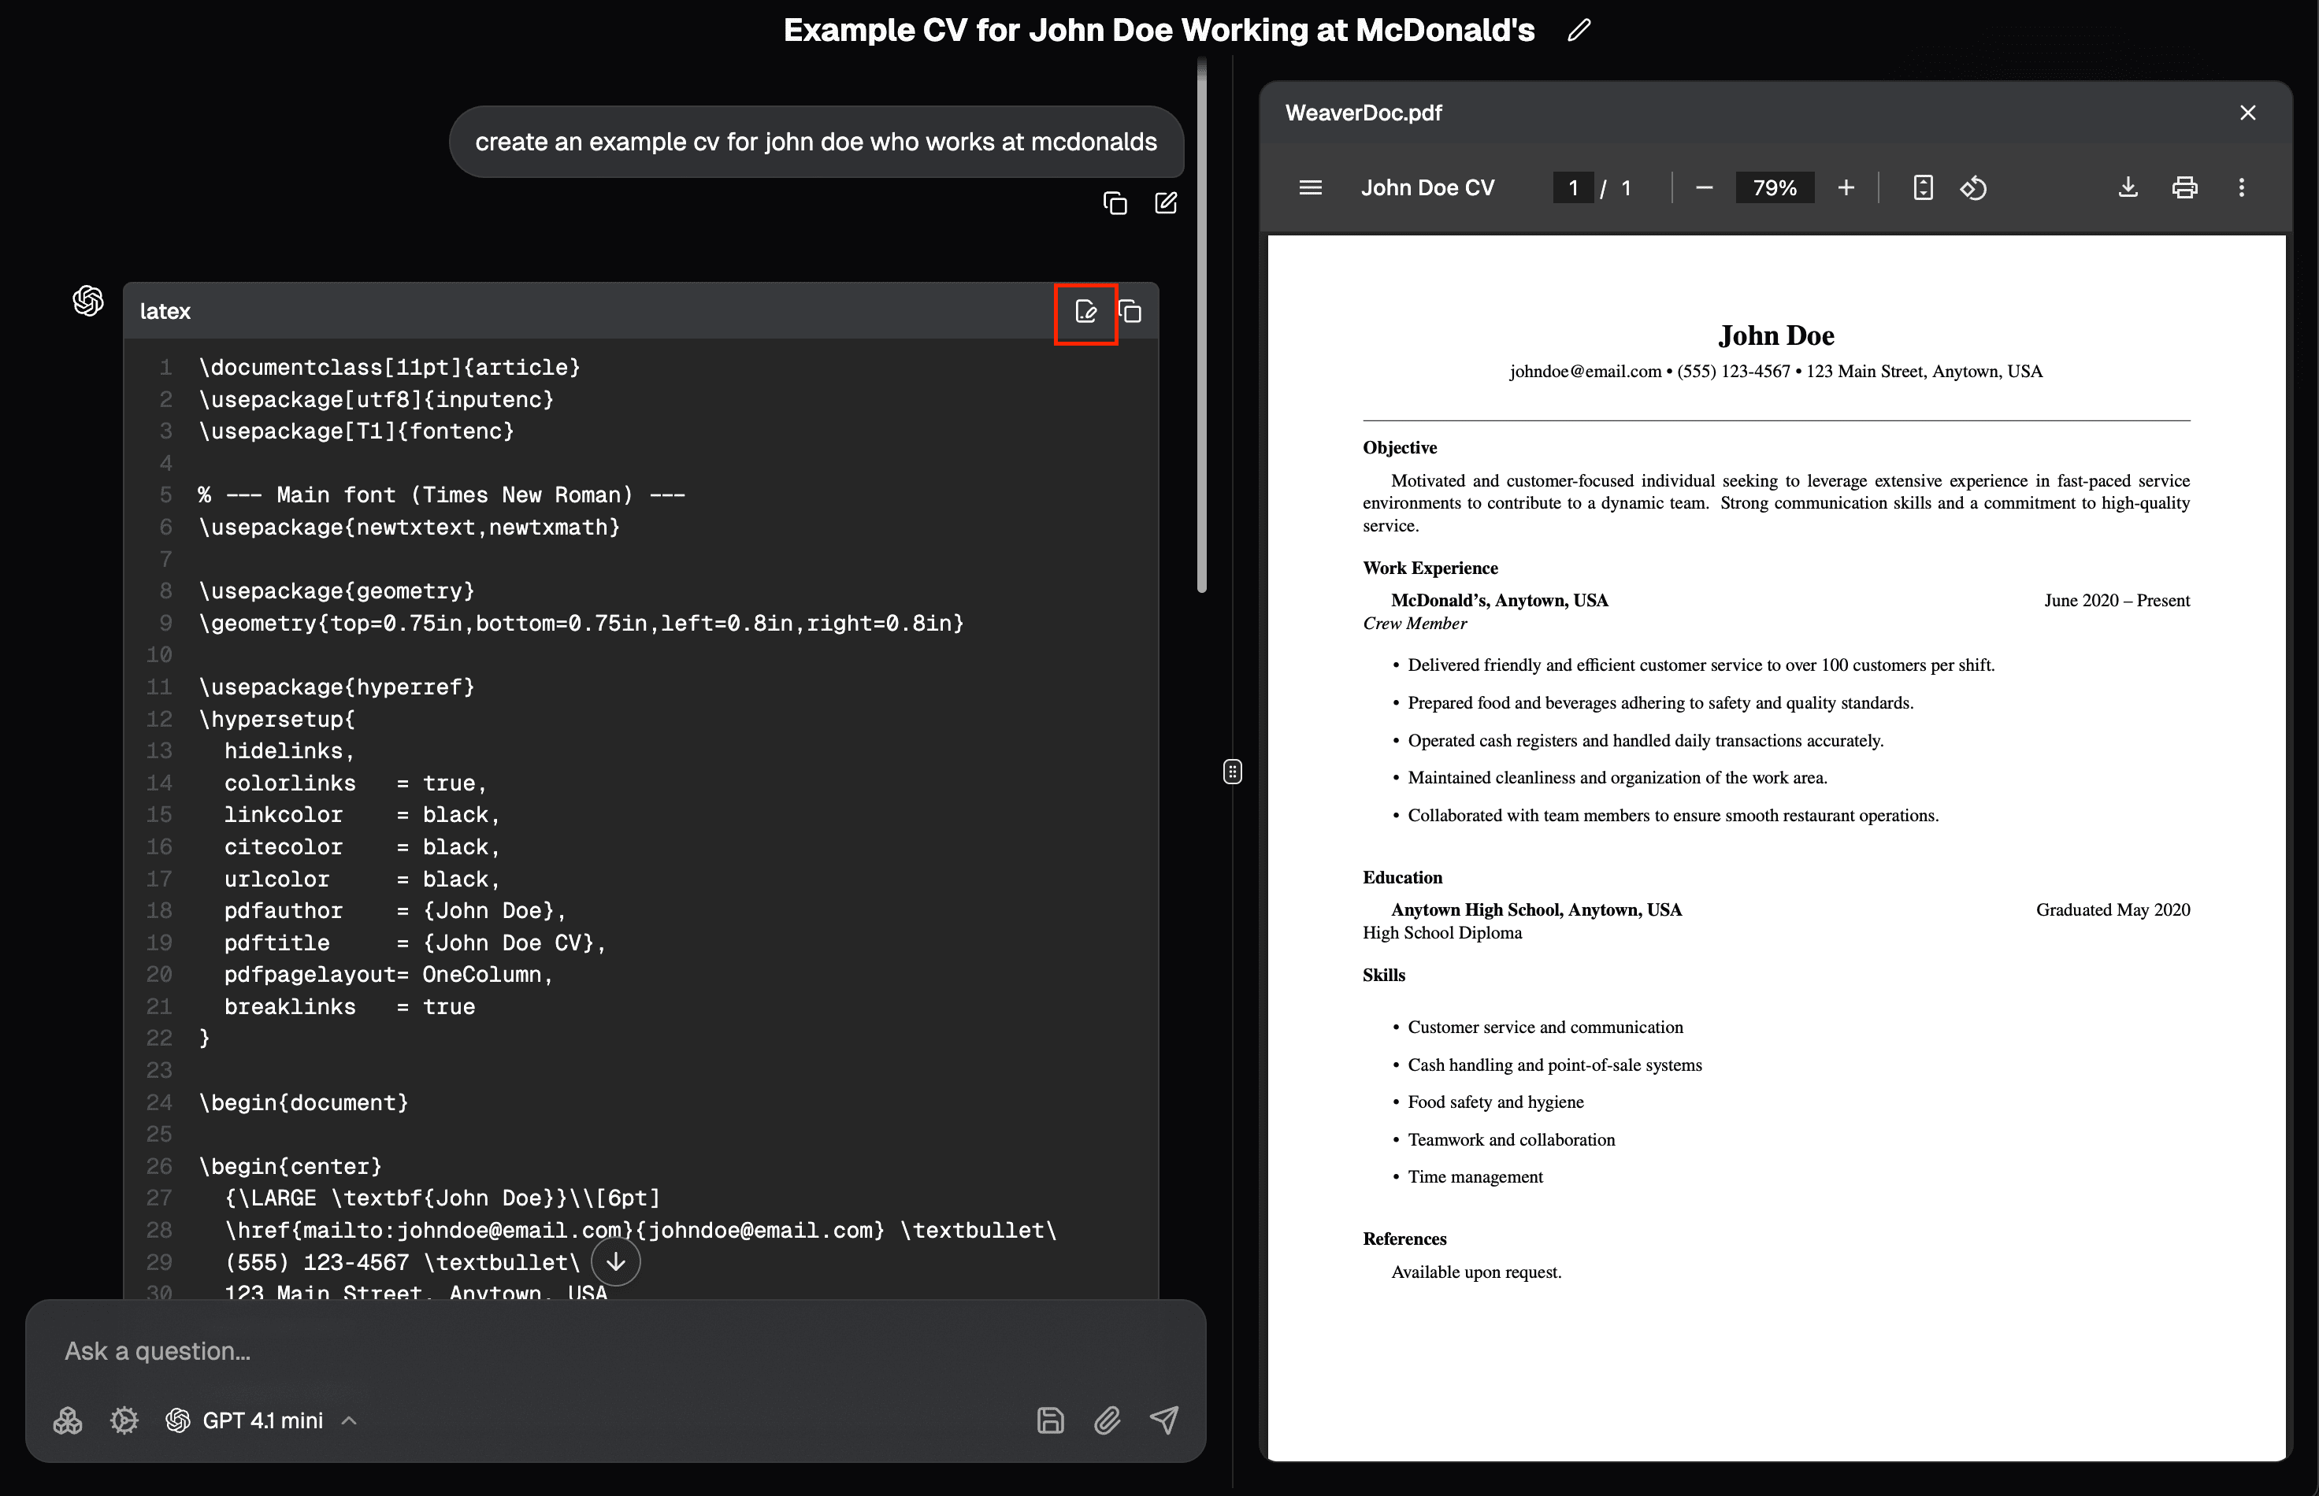The width and height of the screenshot is (2319, 1496).
Task: Click 'High School Diploma' text in PDF
Action: (x=1442, y=932)
